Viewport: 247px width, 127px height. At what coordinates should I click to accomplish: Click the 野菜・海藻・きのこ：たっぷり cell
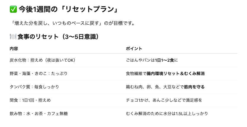(39, 74)
